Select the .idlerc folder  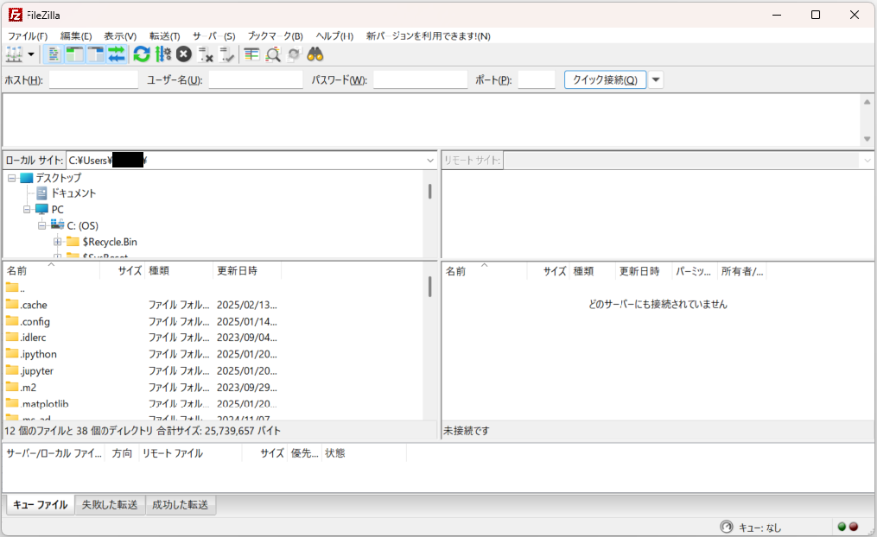[x=33, y=338]
